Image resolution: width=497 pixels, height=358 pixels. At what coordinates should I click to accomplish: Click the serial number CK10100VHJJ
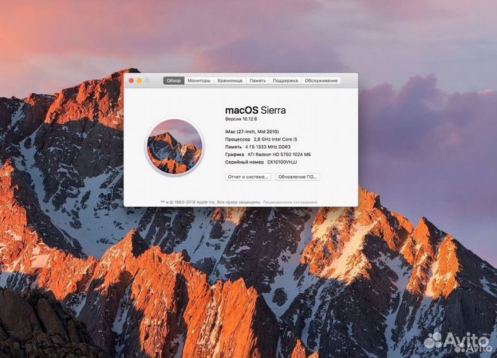[x=282, y=162]
